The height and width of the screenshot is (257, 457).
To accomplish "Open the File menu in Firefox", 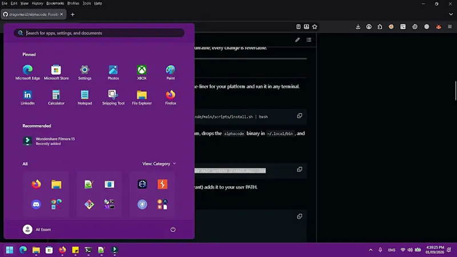I will pos(5,3).
